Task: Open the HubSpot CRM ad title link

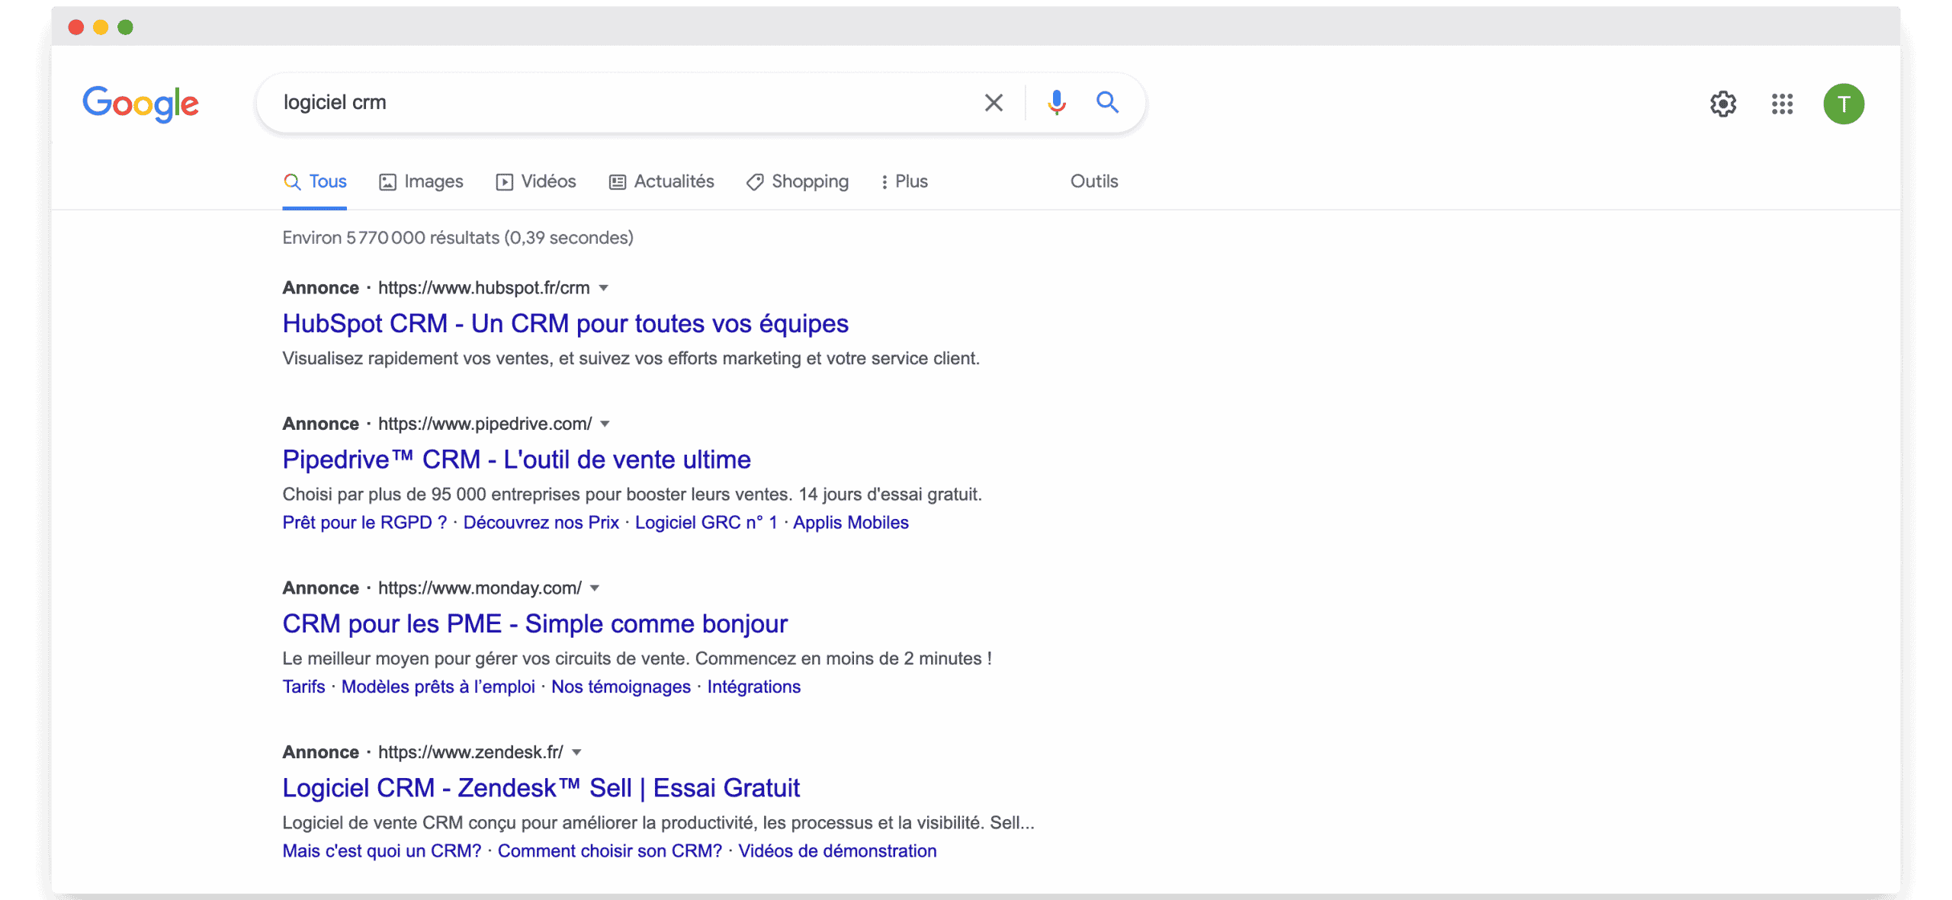Action: coord(565,324)
